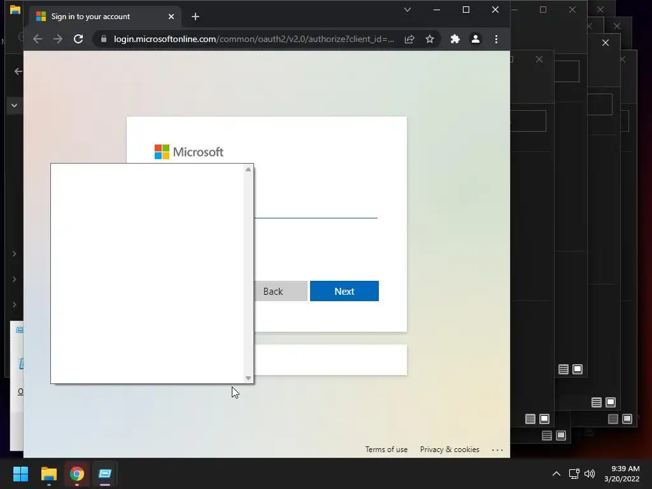
Task: Show hidden system tray icons
Action: coord(556,474)
